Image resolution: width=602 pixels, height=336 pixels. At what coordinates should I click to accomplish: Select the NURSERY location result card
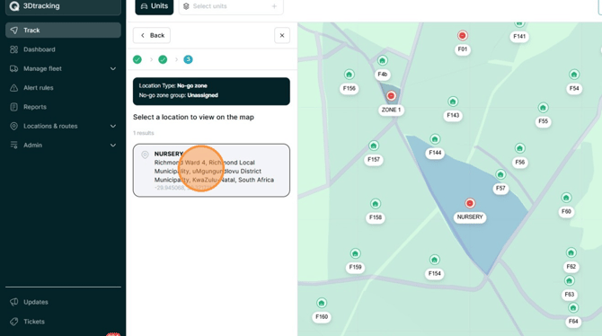pyautogui.click(x=211, y=171)
